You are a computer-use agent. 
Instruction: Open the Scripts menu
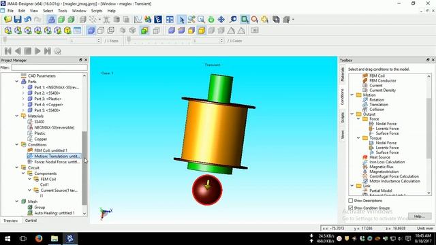97,11
